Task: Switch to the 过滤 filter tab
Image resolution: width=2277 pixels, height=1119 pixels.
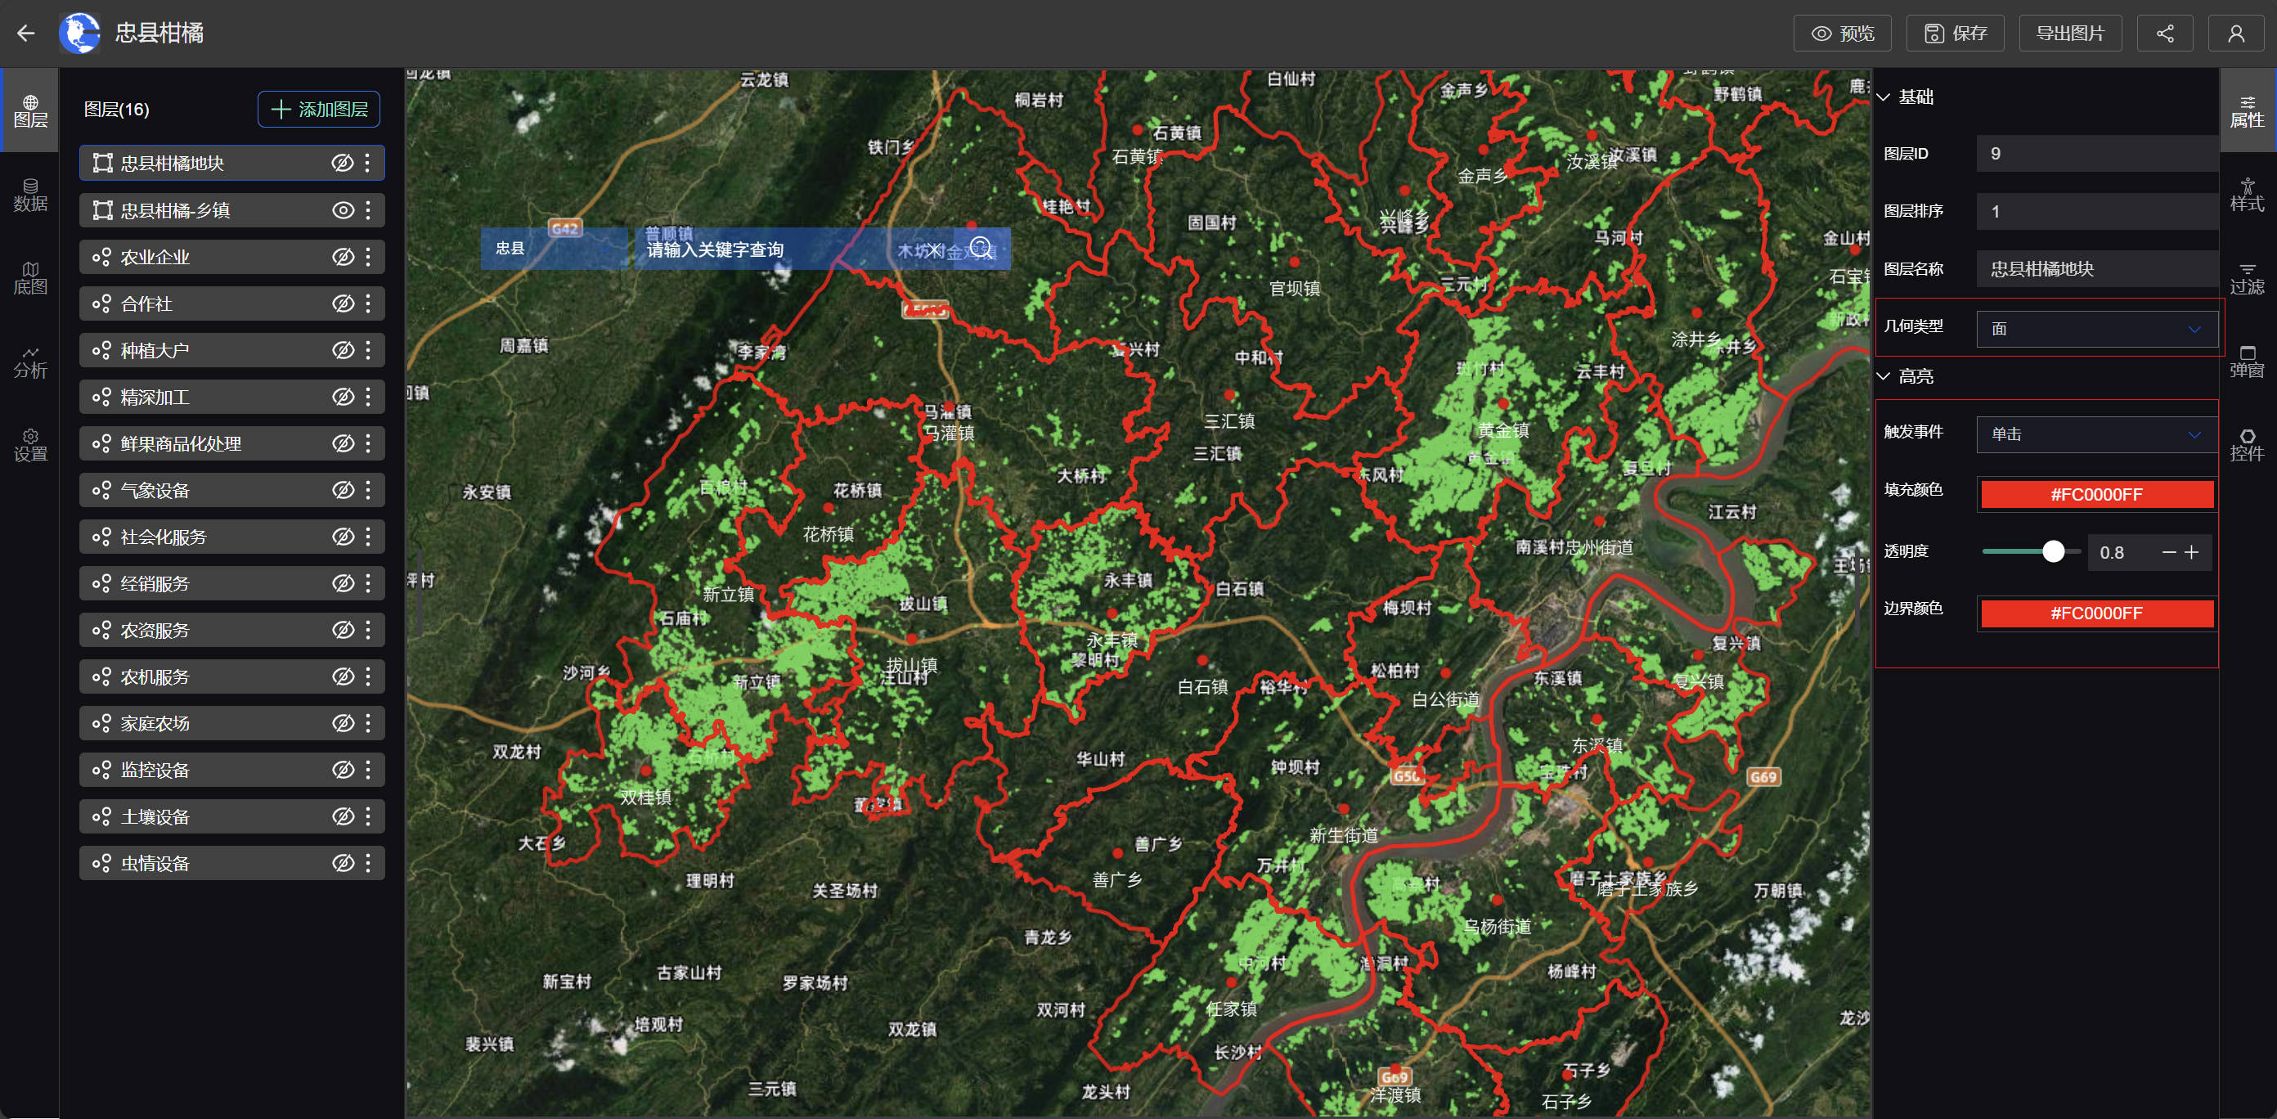Action: pos(2246,277)
